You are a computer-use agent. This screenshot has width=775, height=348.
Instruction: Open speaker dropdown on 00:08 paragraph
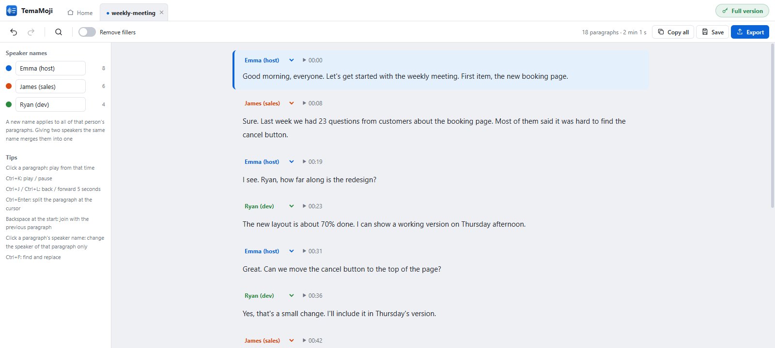pos(292,103)
